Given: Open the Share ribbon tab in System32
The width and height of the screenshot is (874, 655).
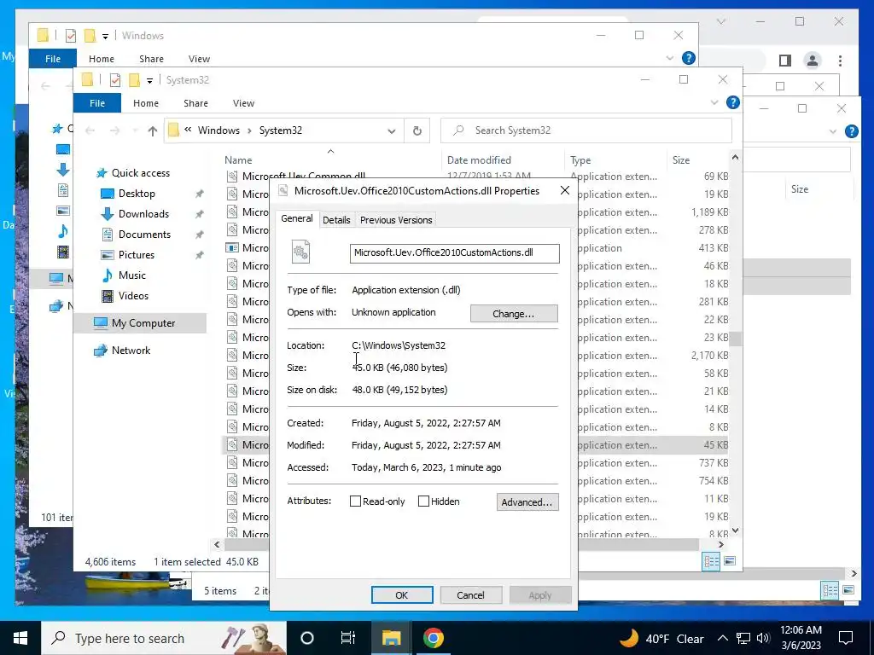Looking at the screenshot, I should click(195, 103).
